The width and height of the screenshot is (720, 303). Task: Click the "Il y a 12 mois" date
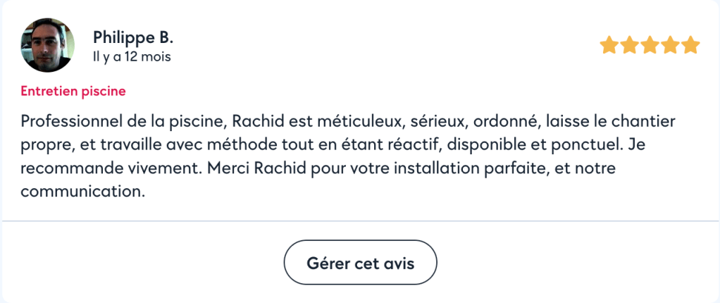click(x=132, y=57)
